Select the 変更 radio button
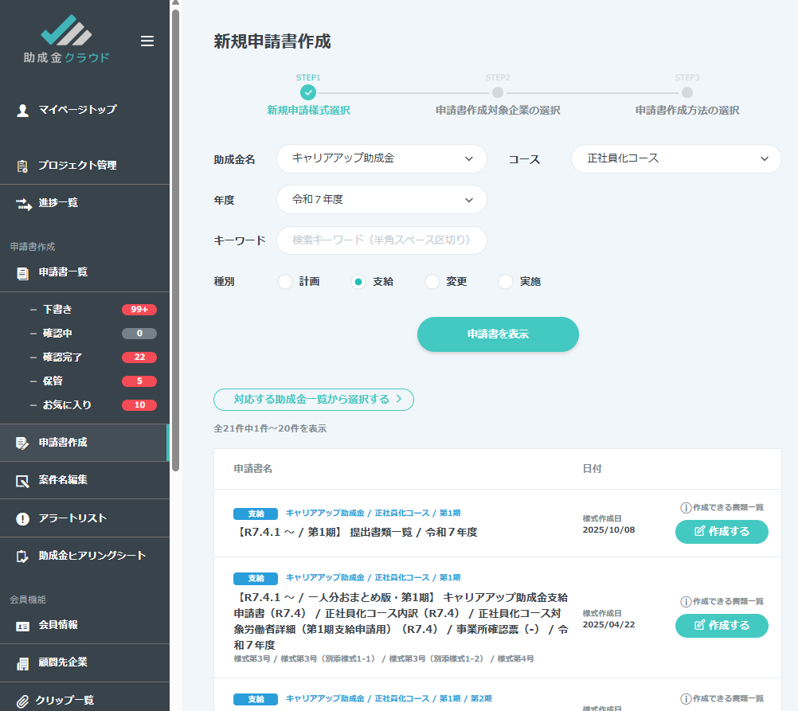Screen dimensions: 798x711 pos(432,282)
